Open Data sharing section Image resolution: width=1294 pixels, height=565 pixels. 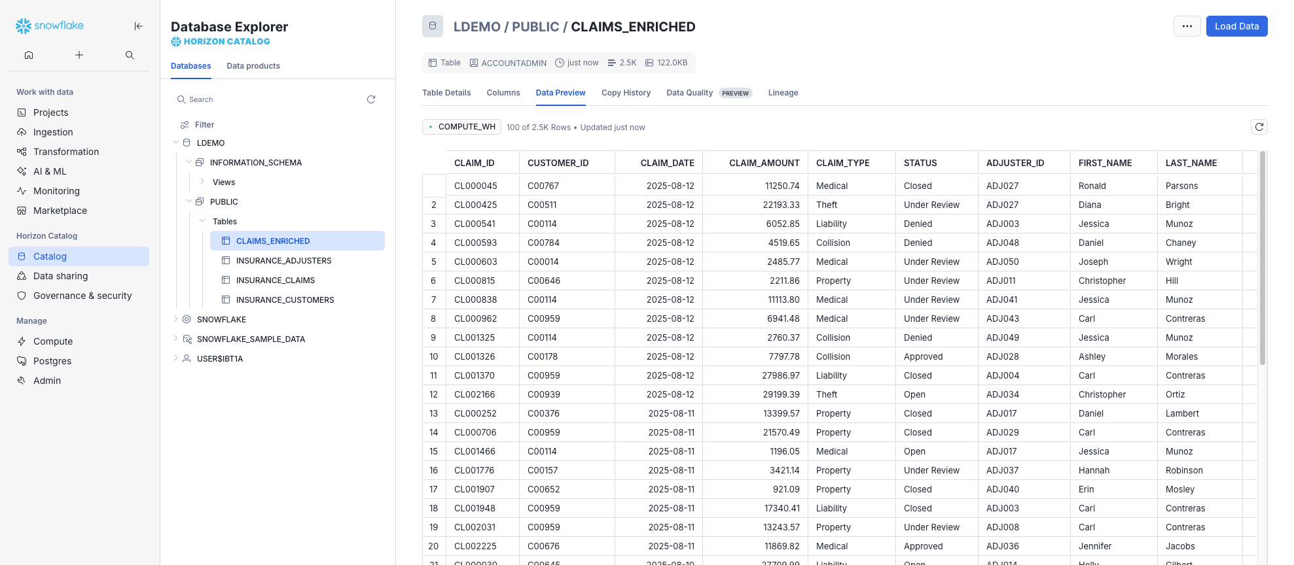tap(79, 276)
